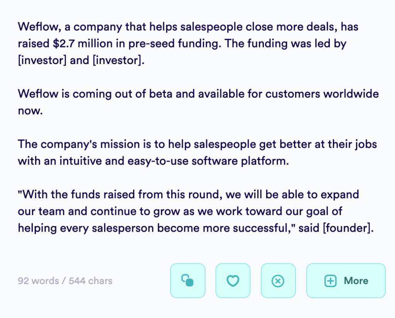Click the word salesperson in the quote
Screen dimensions: 395x318
(123, 228)
